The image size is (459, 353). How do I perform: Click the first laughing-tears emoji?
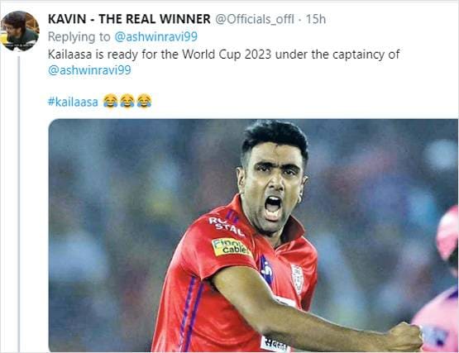[110, 101]
